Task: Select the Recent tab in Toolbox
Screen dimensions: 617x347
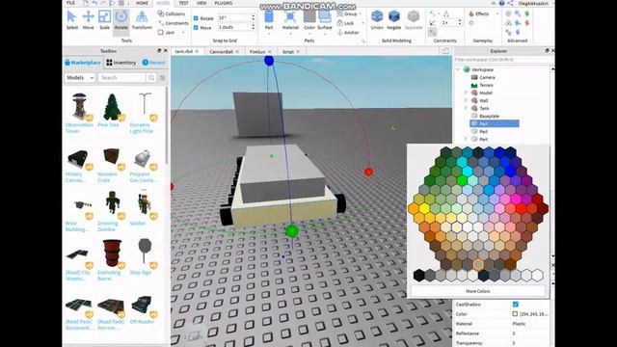Action: (154, 63)
